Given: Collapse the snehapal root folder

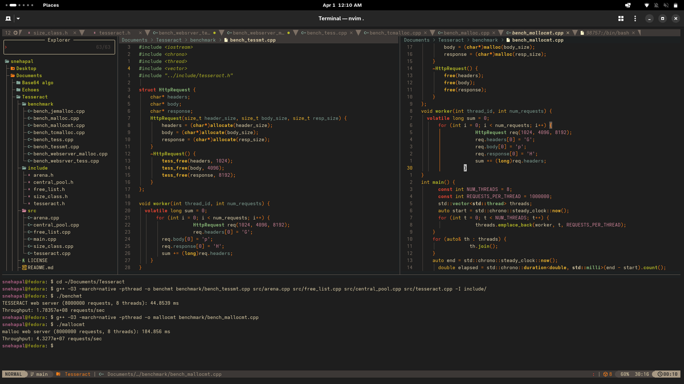Looking at the screenshot, I should [x=18, y=61].
